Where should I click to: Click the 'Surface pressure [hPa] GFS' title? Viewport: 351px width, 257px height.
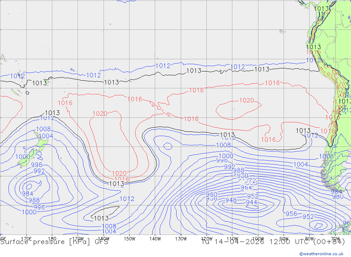point(54,242)
